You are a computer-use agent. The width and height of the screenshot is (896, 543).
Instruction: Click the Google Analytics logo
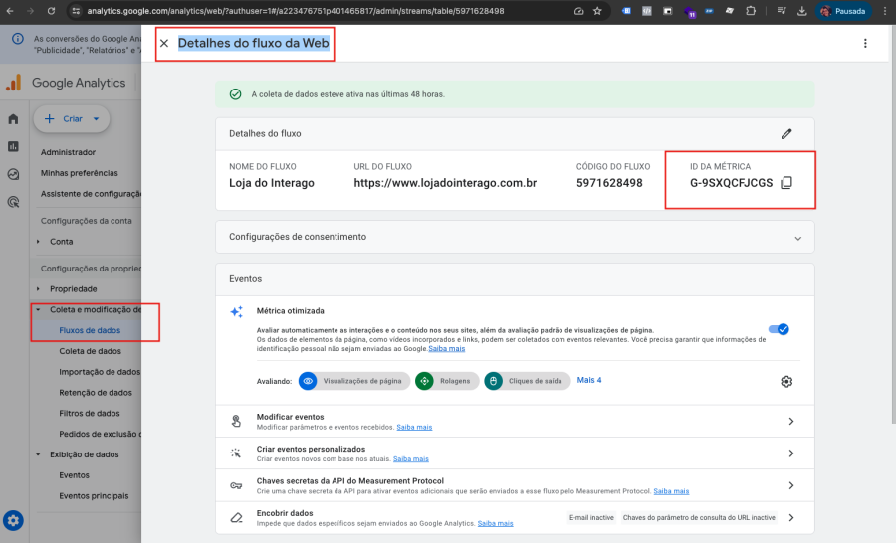14,83
